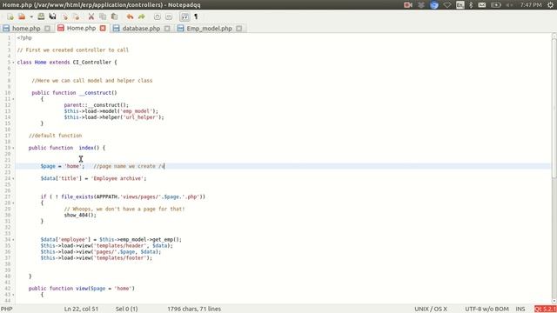The width and height of the screenshot is (557, 313).
Task: Click the Close document toolbar icon
Action: tap(64, 17)
